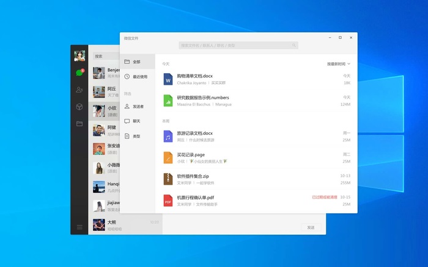Screen dimensions: 428x267
Task: Click the Favorites cube icon in sidebar
Action: pos(79,107)
